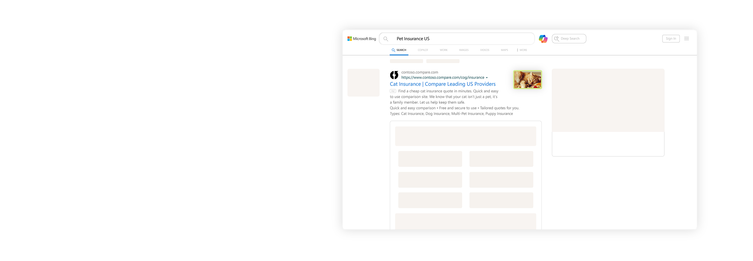
Task: Switch to the COPILOT tab
Action: 423,50
